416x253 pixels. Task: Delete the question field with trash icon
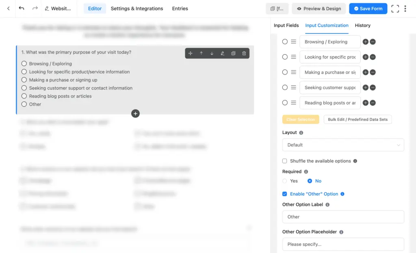(244, 53)
